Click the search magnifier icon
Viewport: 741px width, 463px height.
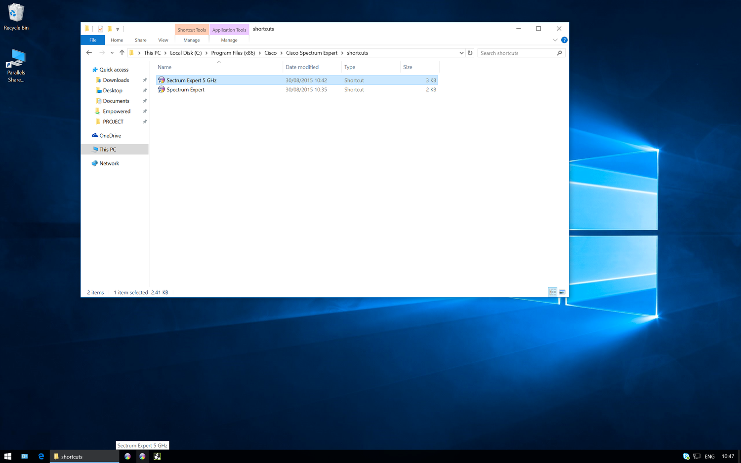[x=560, y=53]
